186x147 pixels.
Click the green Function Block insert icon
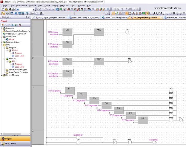[x=144, y=13]
